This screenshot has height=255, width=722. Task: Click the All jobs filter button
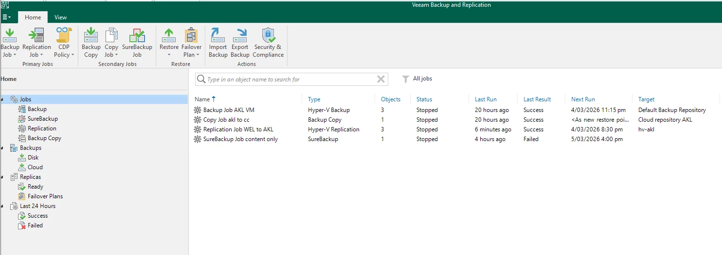pos(417,79)
